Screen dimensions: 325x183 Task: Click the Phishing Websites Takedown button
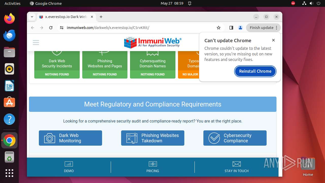coord(153,138)
